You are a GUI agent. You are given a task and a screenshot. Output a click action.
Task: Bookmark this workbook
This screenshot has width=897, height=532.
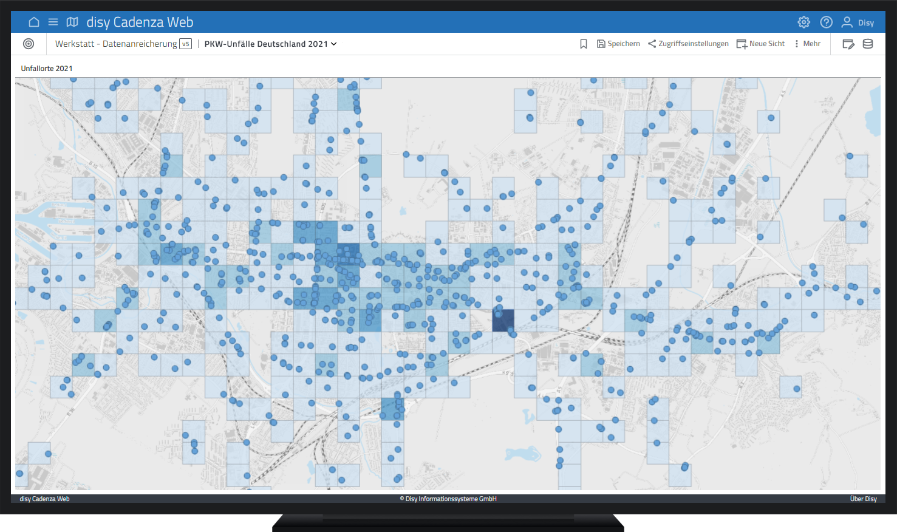coord(583,44)
